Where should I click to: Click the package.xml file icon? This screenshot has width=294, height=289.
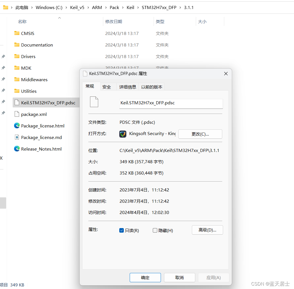point(17,114)
